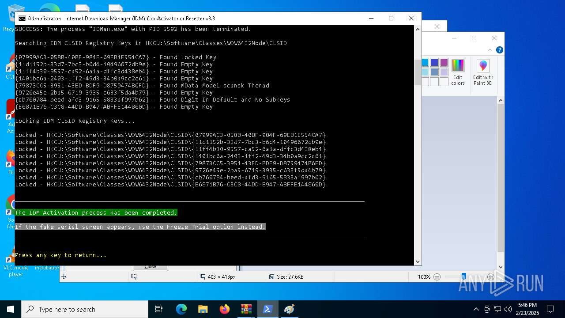Click the Close button behind the console
Image resolution: width=565 pixels, height=318 pixels.
[x=150, y=267]
